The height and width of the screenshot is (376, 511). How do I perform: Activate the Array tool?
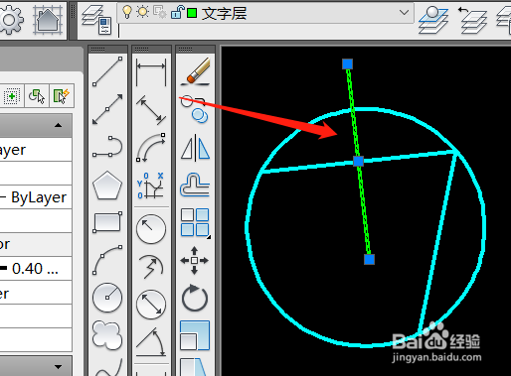pyautogui.click(x=196, y=223)
